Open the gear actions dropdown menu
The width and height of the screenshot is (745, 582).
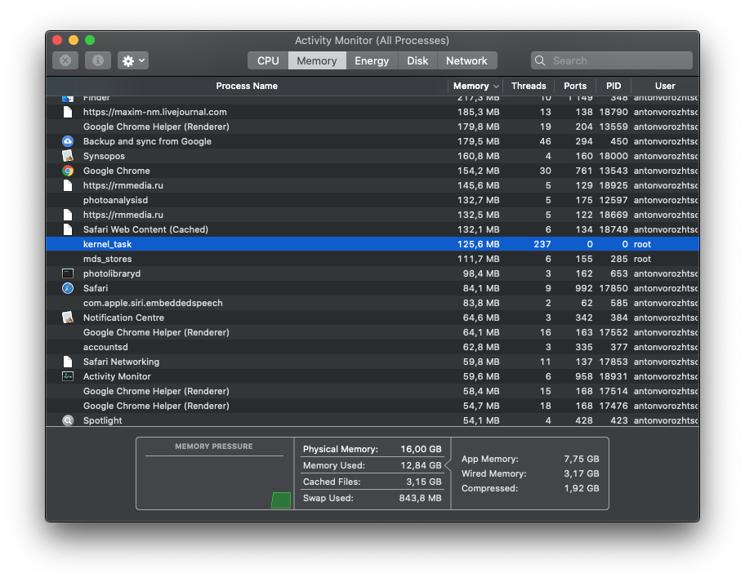click(x=133, y=60)
